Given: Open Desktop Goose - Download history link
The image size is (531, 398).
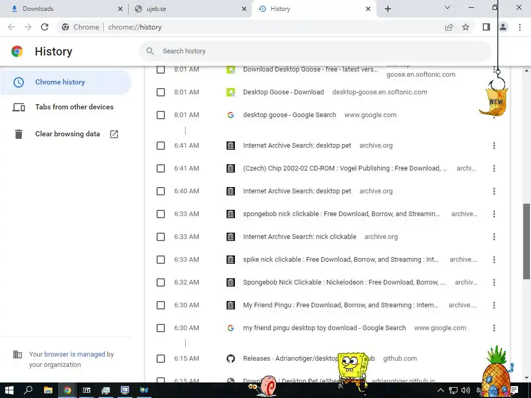Looking at the screenshot, I should 284,92.
